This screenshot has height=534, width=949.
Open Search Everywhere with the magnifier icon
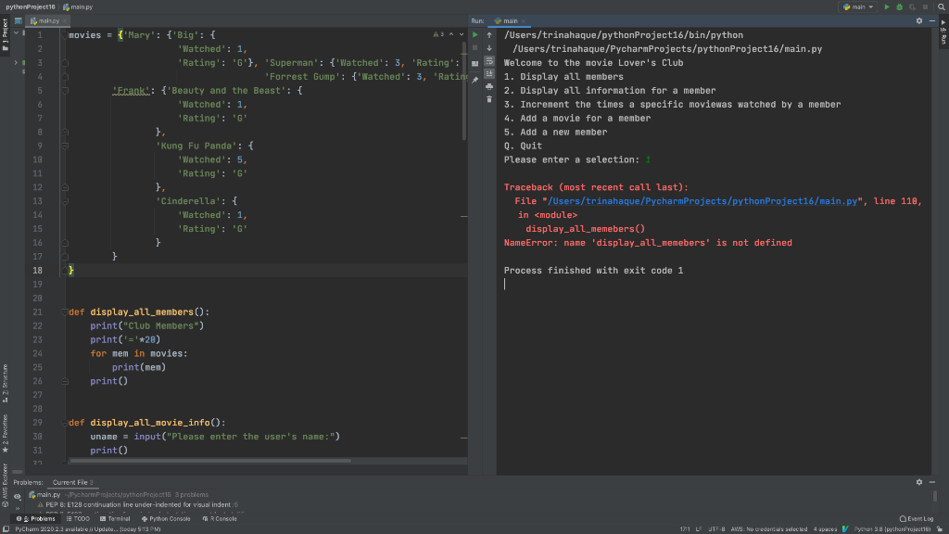[941, 7]
